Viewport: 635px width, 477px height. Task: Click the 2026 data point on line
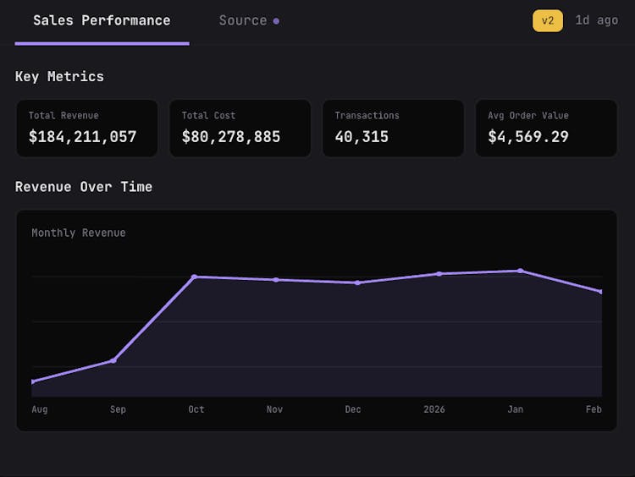coord(439,273)
